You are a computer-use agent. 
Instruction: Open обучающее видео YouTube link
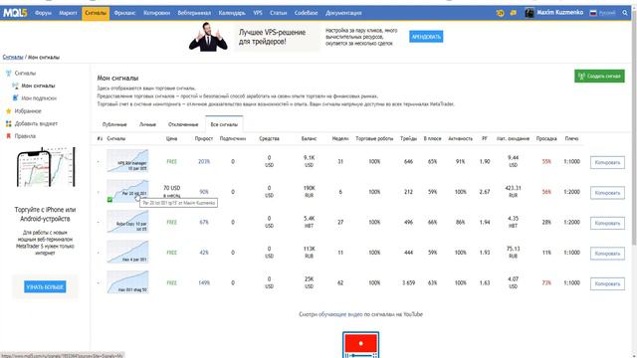340,314
